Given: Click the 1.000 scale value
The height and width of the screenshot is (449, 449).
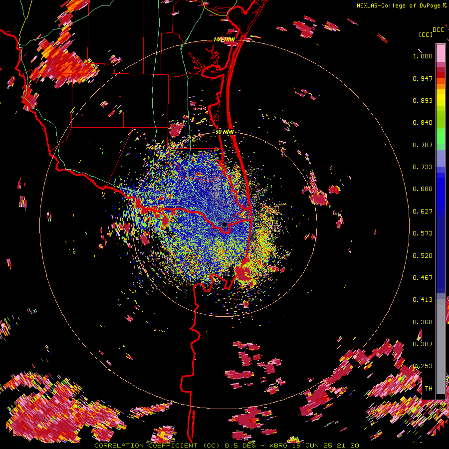Looking at the screenshot, I should (x=423, y=56).
